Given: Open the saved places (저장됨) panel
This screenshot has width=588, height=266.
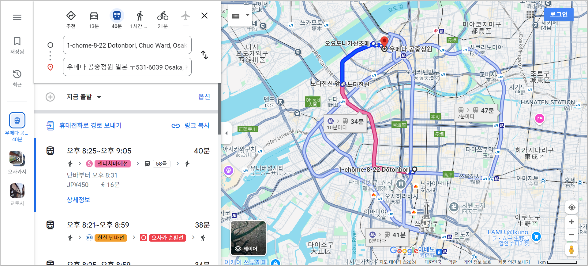Looking at the screenshot, I should click(x=17, y=45).
